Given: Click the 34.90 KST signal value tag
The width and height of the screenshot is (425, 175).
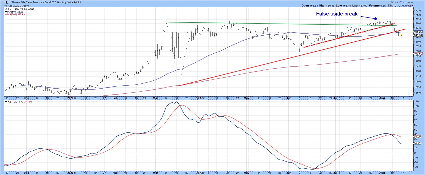Looking at the screenshot, I should [x=417, y=137].
